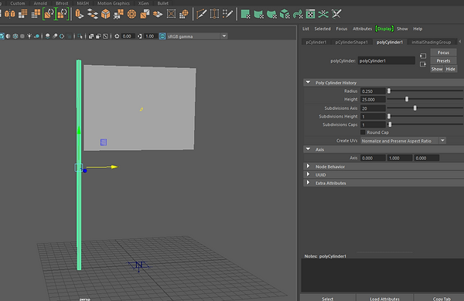This screenshot has height=301, width=464.
Task: Click the tab scroll arrow after initialShadingGroup
Action: (x=460, y=42)
